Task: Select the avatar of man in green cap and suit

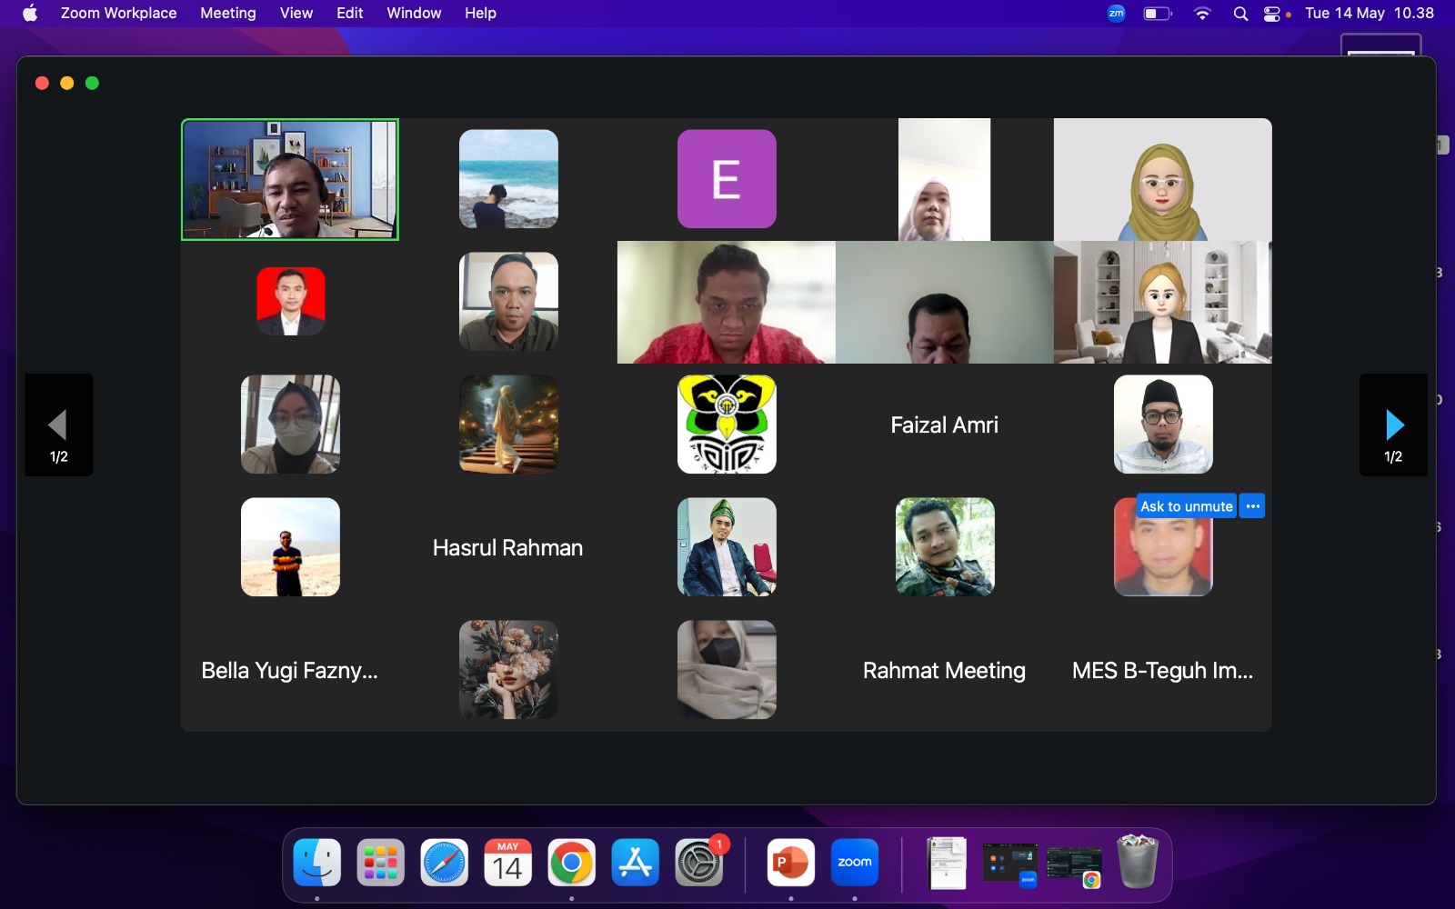Action: click(x=727, y=547)
